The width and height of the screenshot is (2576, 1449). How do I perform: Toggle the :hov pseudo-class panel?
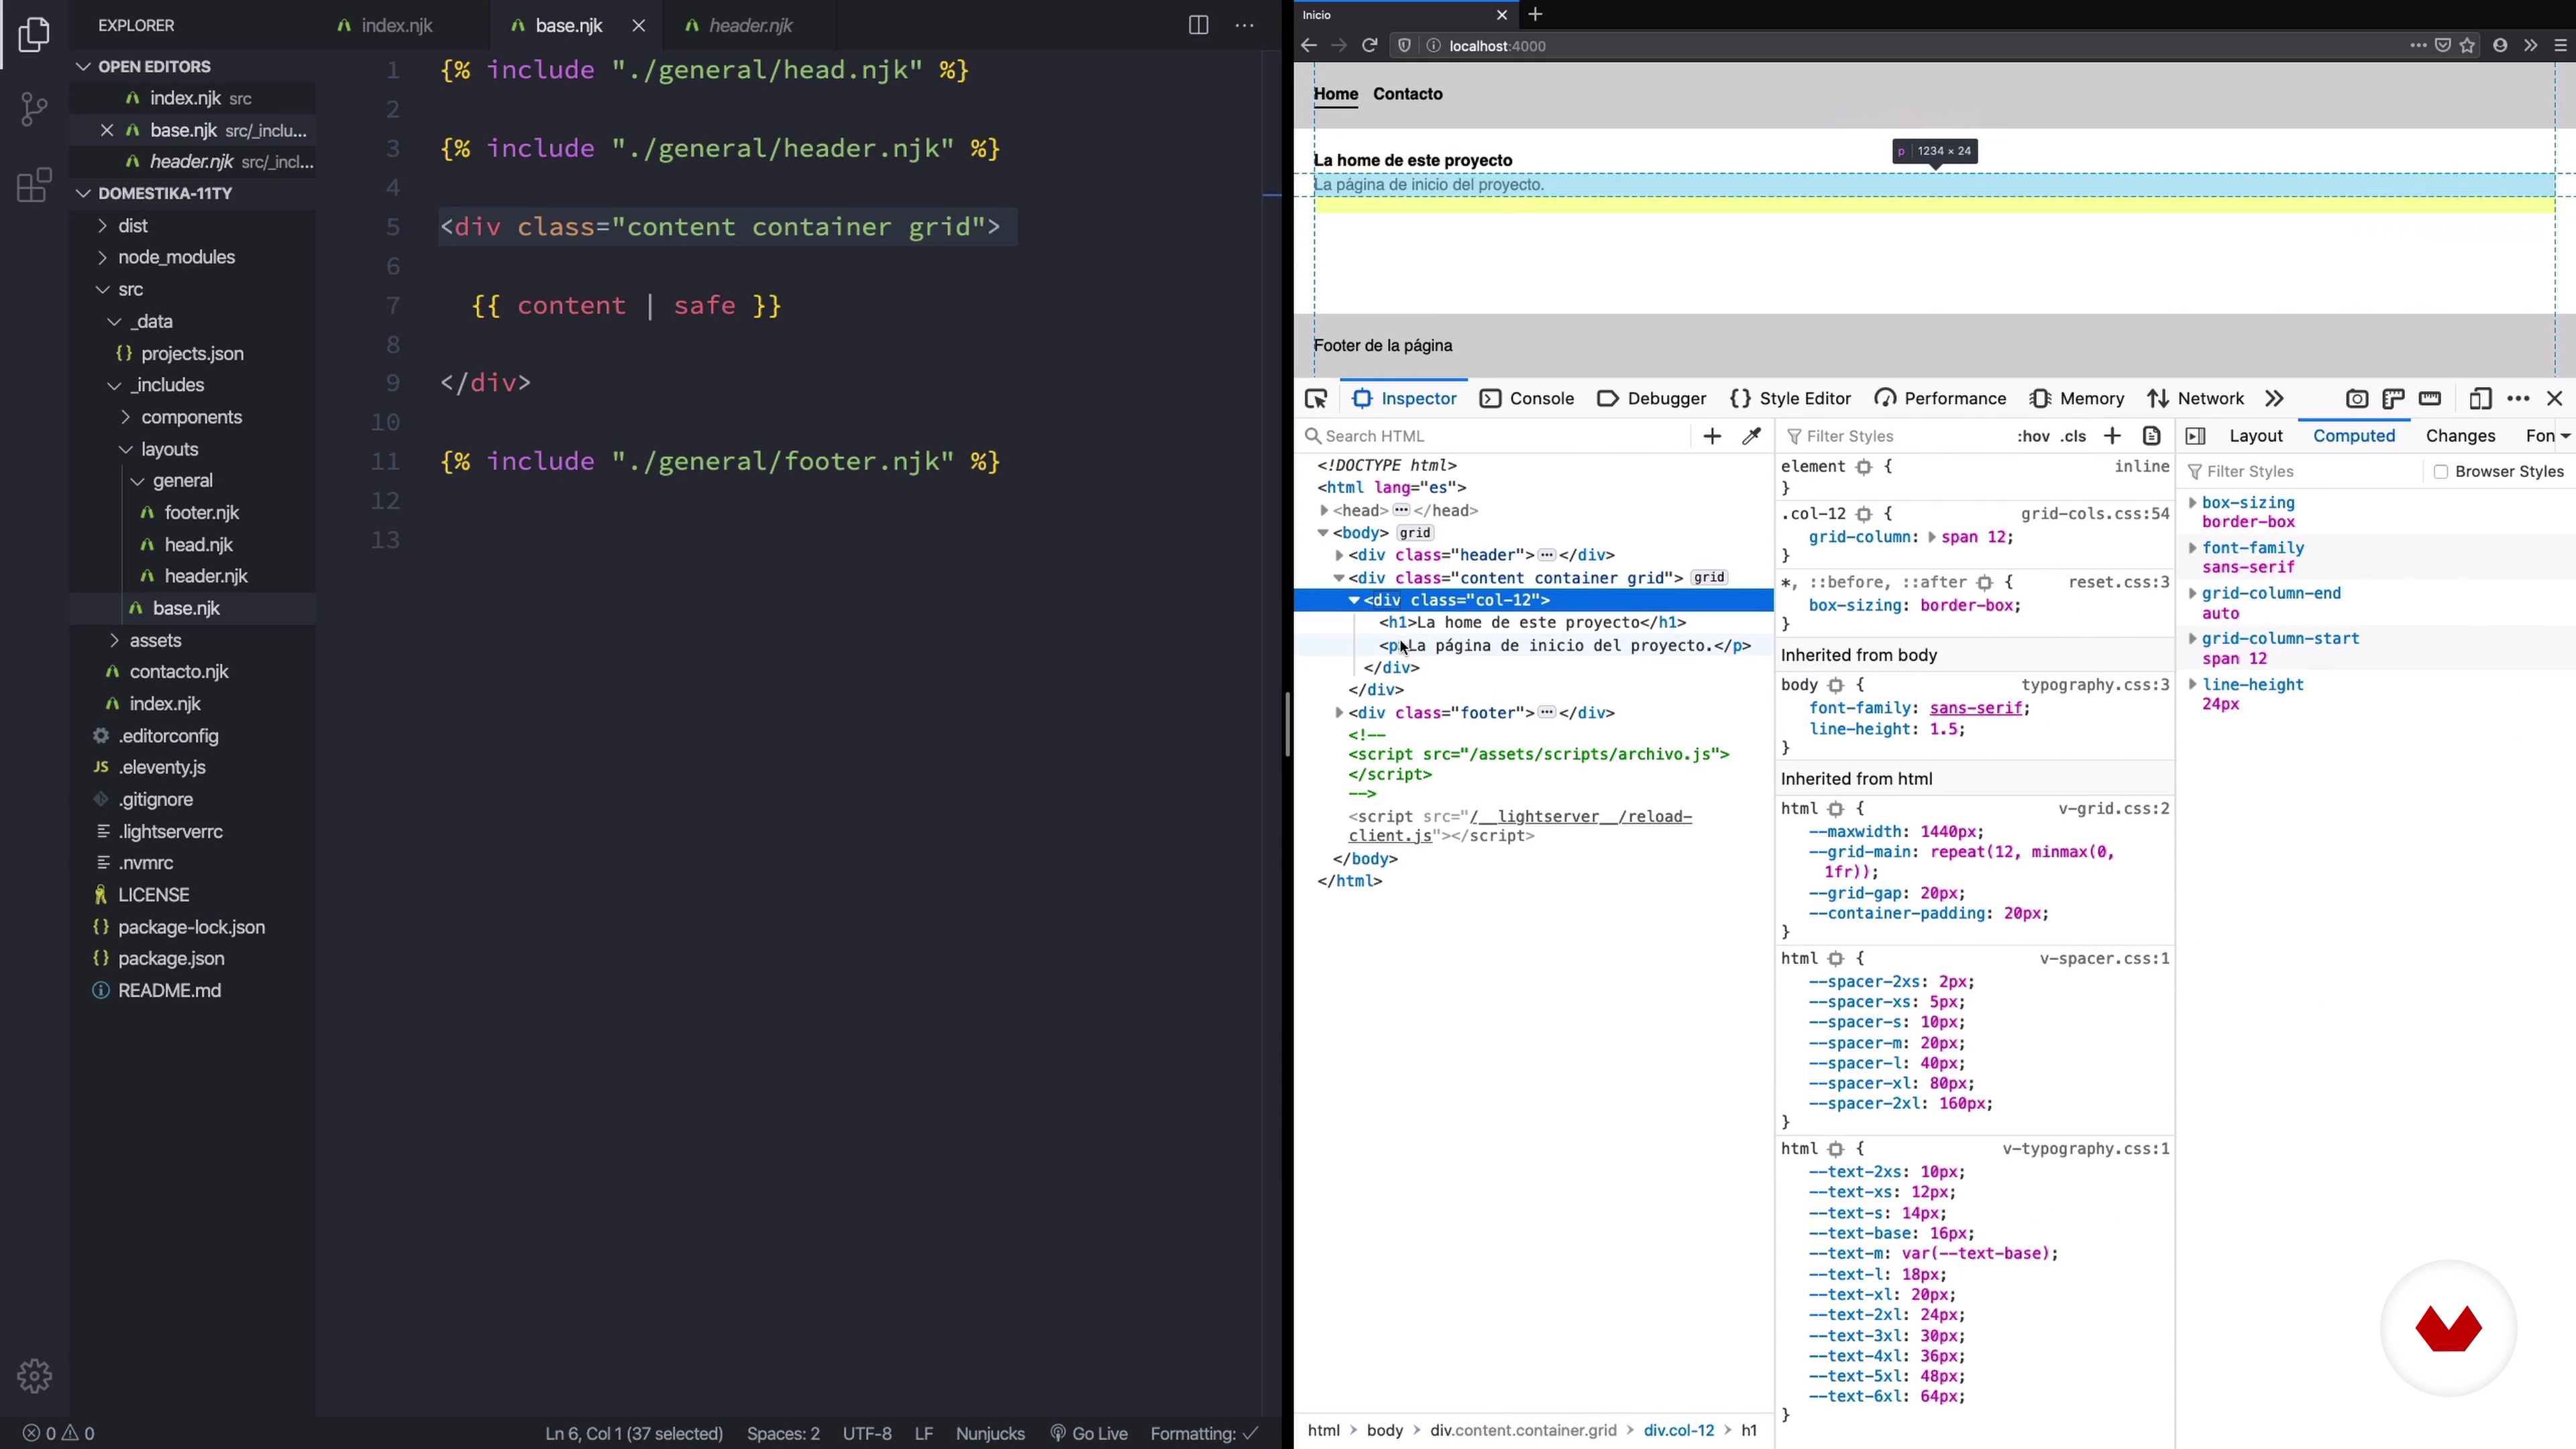(2033, 437)
